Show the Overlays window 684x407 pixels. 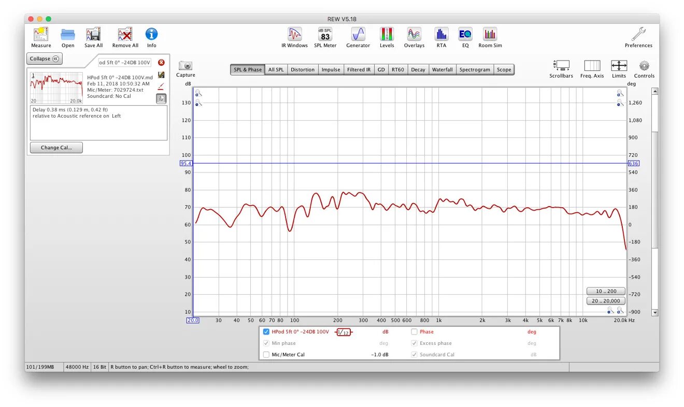click(x=414, y=38)
